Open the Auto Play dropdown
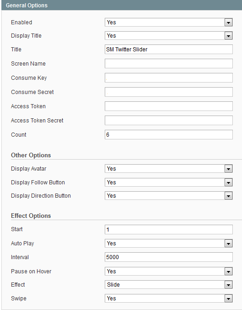The image size is (242, 310). pyautogui.click(x=169, y=244)
